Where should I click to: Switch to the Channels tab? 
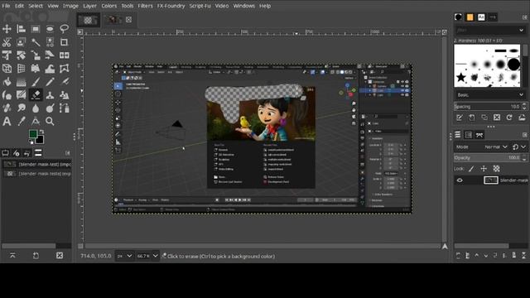point(469,135)
